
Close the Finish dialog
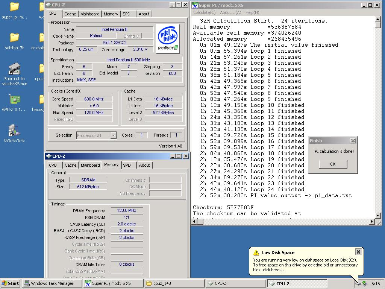coord(353,141)
